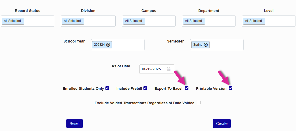The height and width of the screenshot is (131, 296).
Task: Click empty area of School Year field
Action: [x=128, y=45]
